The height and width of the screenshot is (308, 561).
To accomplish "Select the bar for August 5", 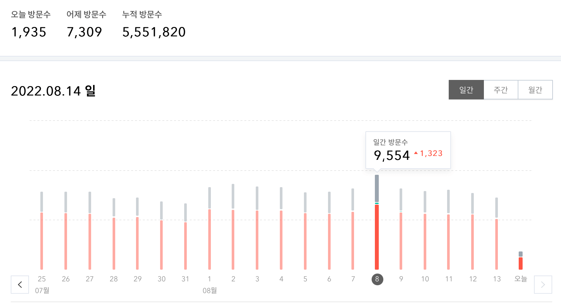I will (305, 231).
